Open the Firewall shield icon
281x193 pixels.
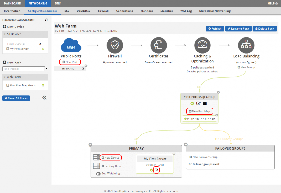[x=115, y=45]
